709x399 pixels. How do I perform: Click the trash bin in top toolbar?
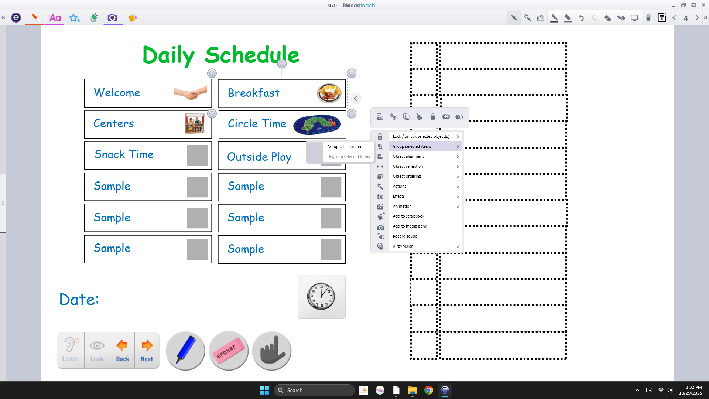coord(648,17)
